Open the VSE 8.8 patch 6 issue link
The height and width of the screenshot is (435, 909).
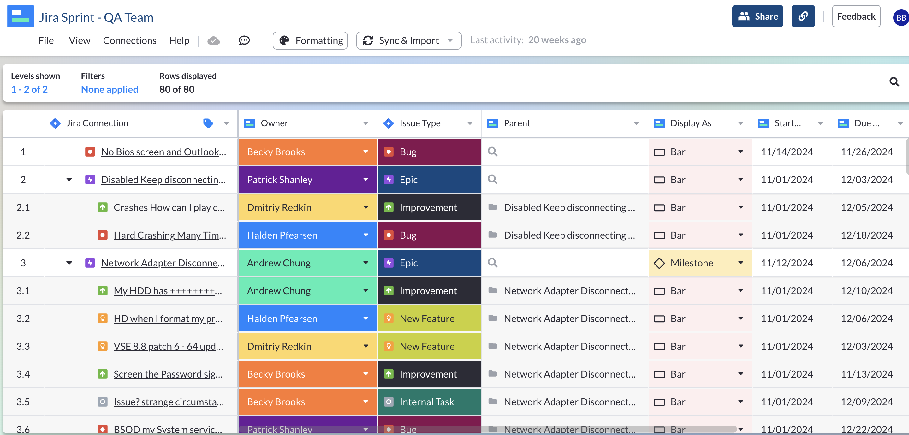(168, 346)
